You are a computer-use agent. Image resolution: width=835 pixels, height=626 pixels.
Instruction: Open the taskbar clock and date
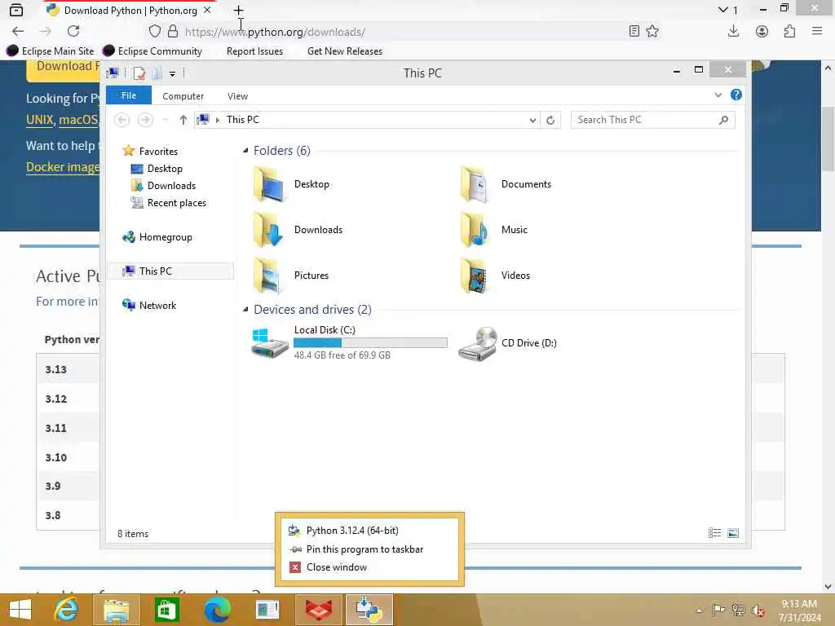(799, 611)
